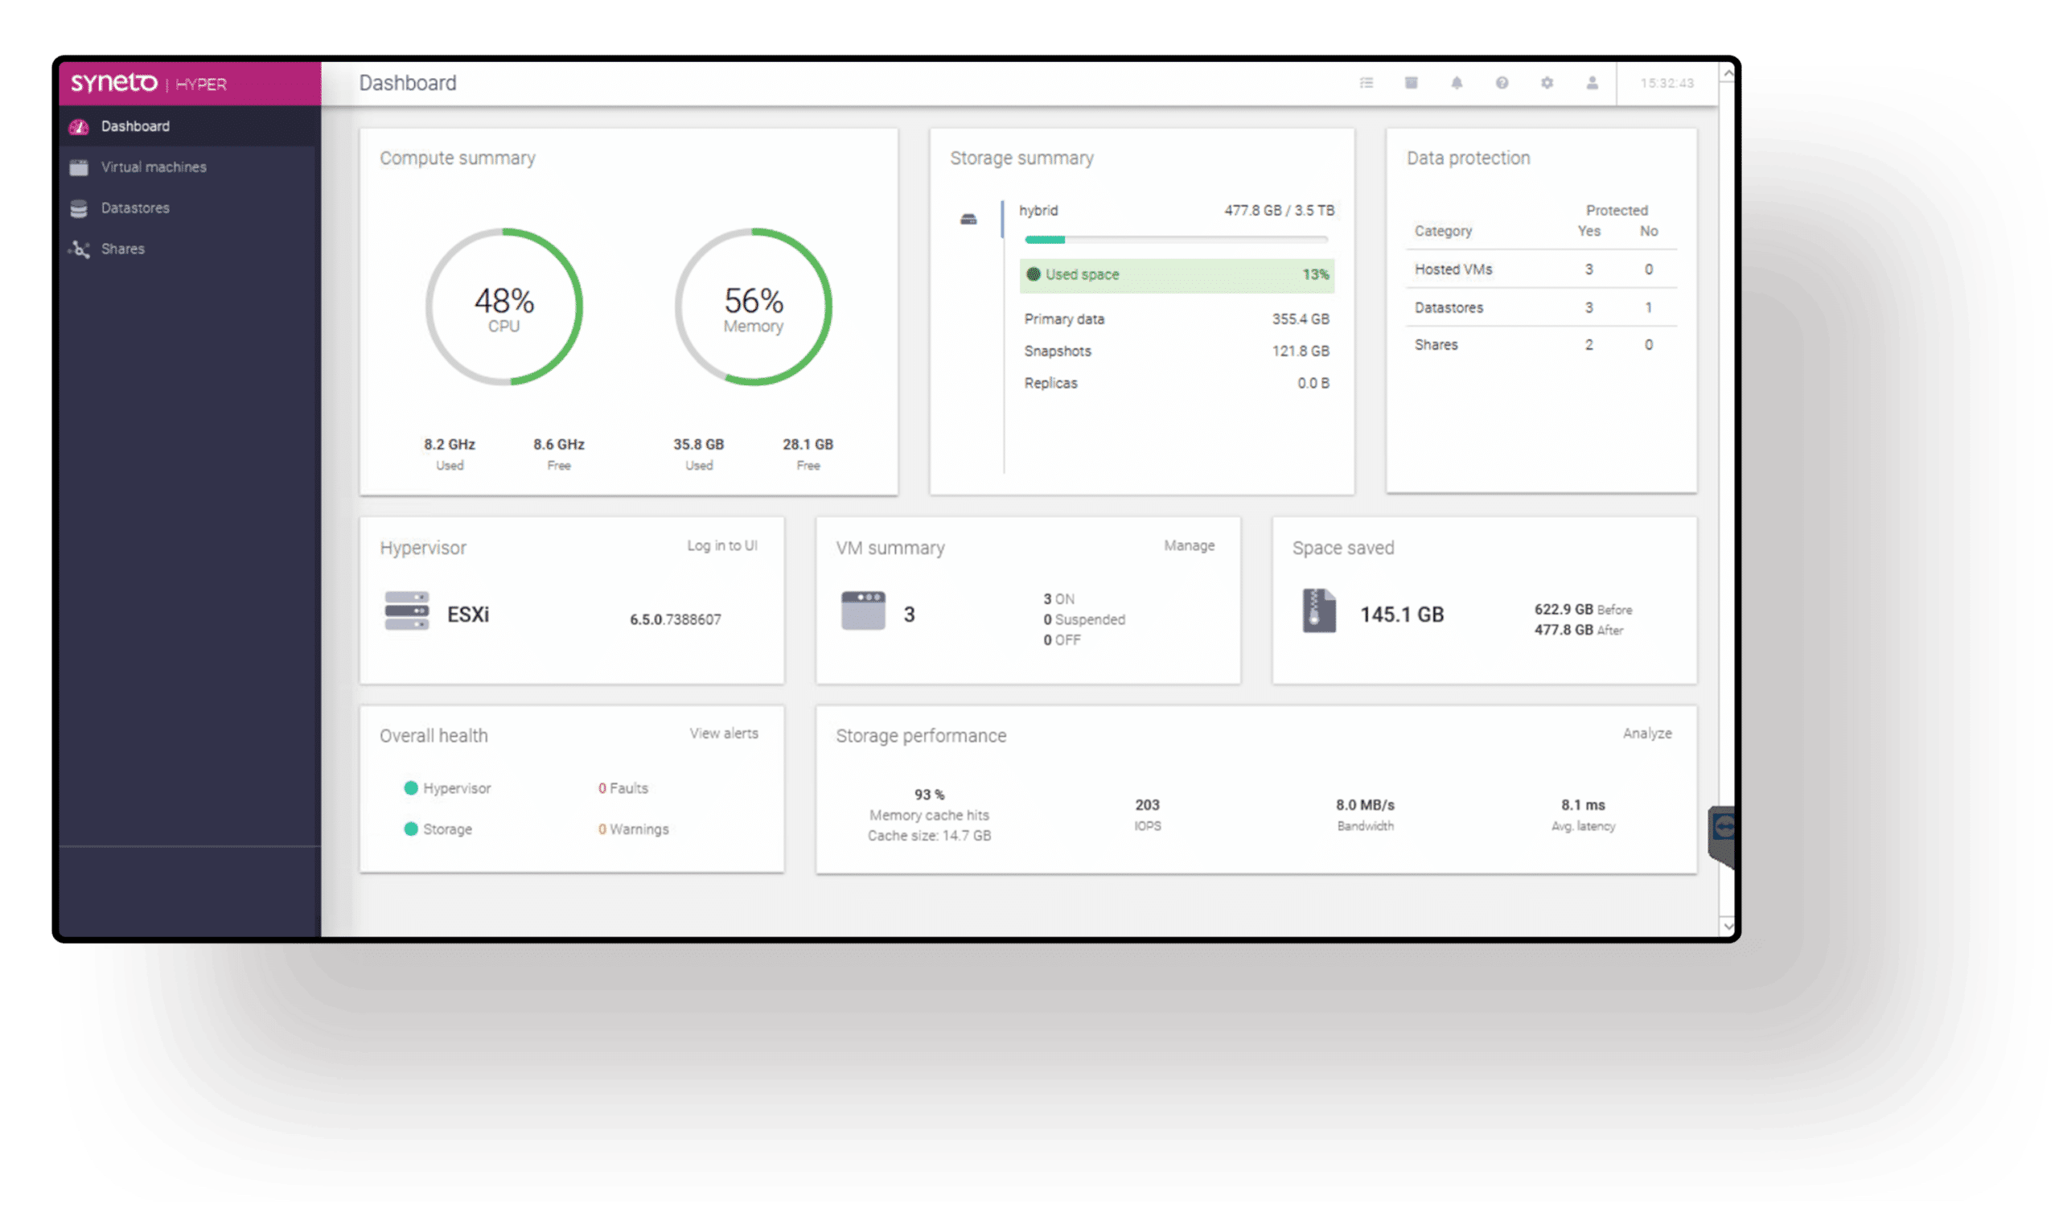Go to Virtual machines in sidebar
Viewport: 2059px width, 1225px height.
pyautogui.click(x=154, y=166)
